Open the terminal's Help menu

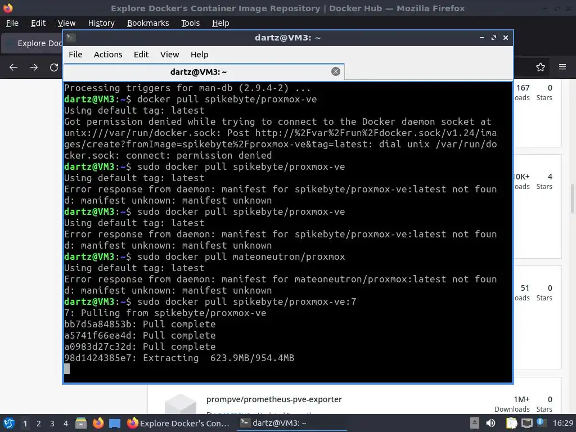coord(200,55)
